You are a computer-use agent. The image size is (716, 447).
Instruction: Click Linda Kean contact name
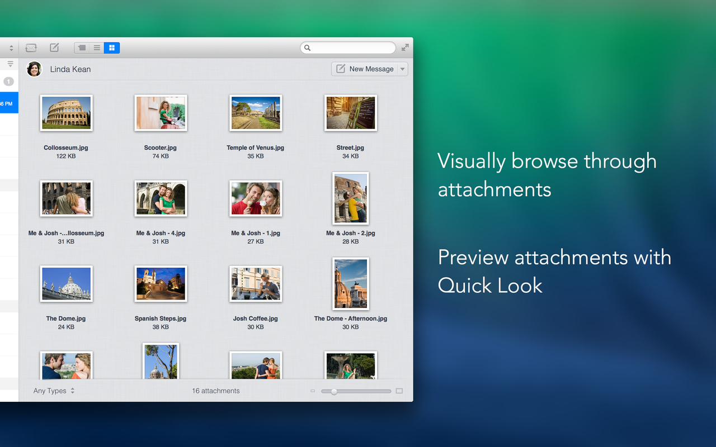pyautogui.click(x=70, y=69)
